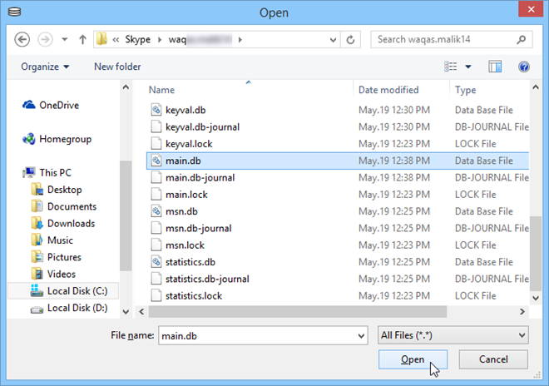Click New folder in the toolbar
549x386 pixels.
click(x=117, y=67)
